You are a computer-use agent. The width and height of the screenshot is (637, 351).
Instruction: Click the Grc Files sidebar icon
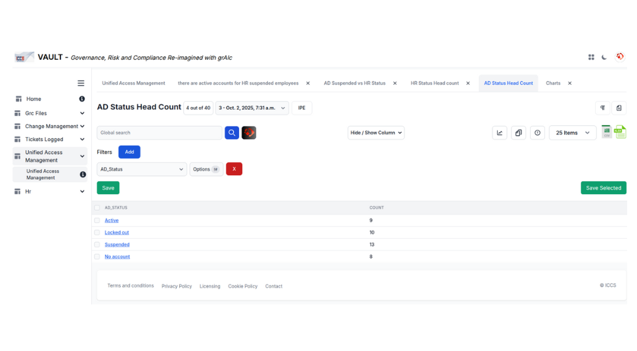pos(18,114)
